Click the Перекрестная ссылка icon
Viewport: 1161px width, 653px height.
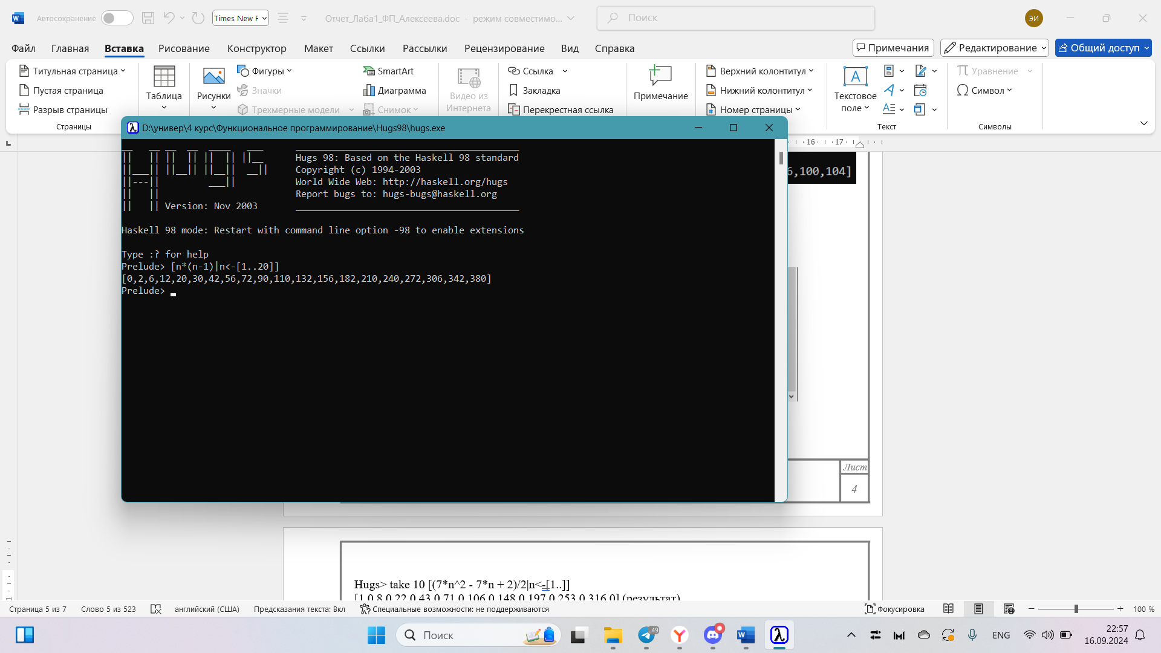[514, 109]
